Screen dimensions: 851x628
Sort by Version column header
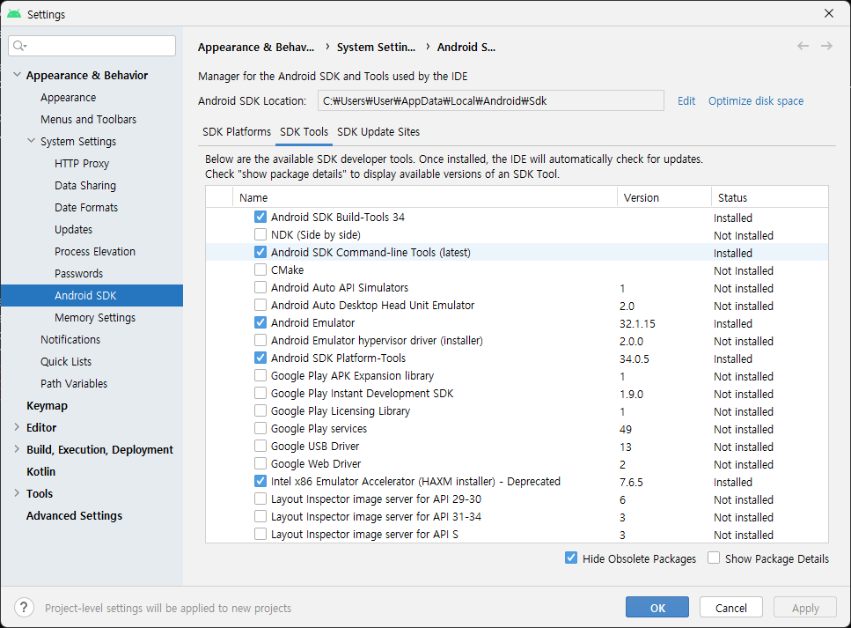point(664,197)
